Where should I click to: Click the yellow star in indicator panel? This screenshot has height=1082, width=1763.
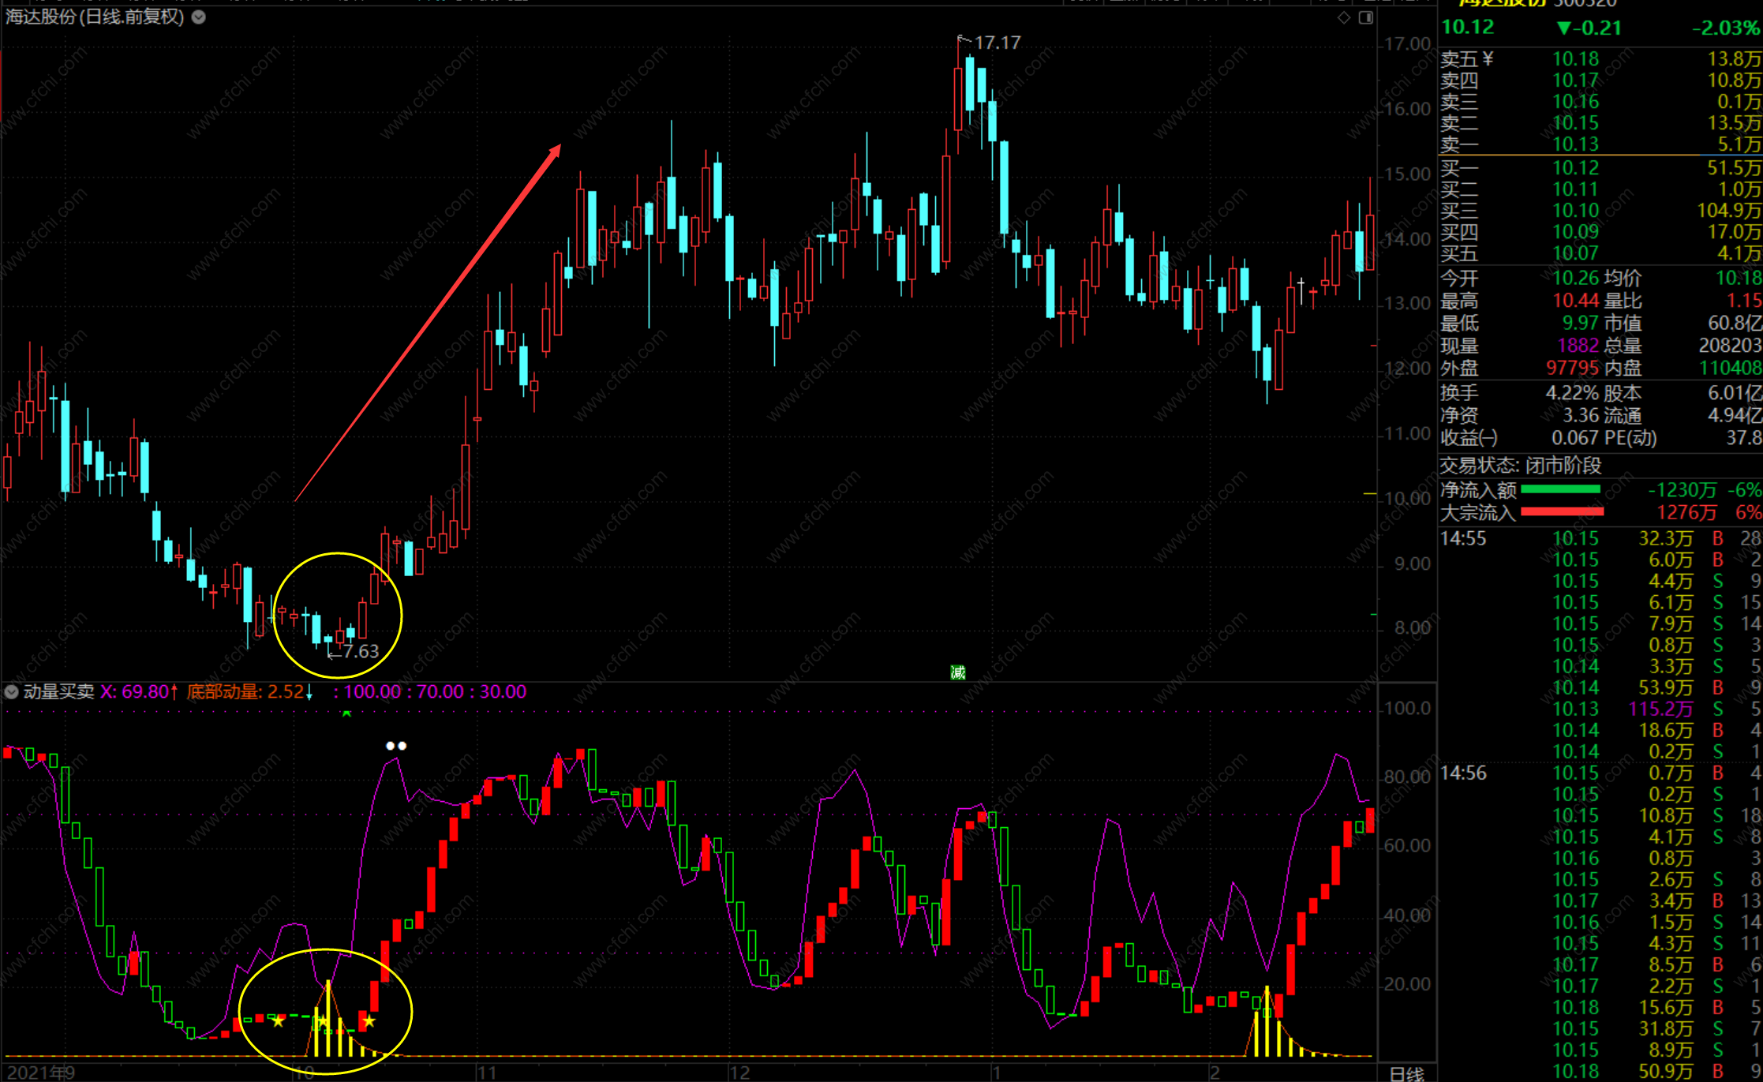[278, 1021]
